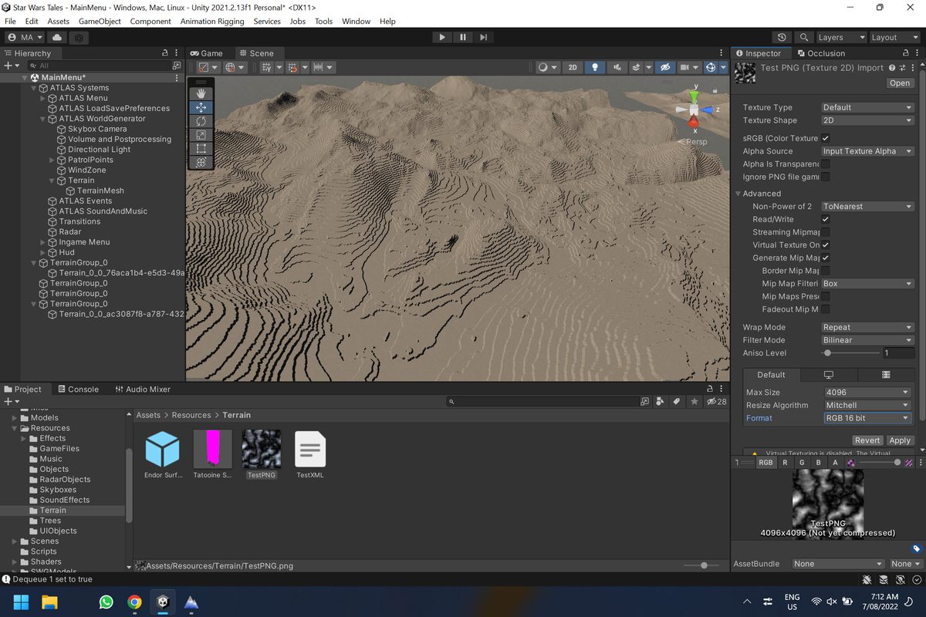This screenshot has width=926, height=617.
Task: Open Texture Type dropdown
Action: [x=867, y=107]
